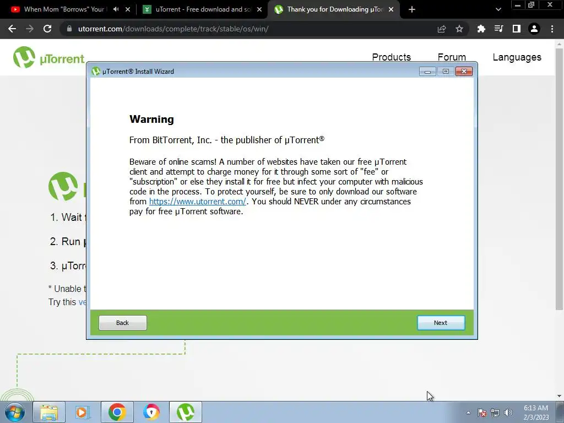Click Back in the Install Wizard
Screen dimensions: 564x423
point(122,323)
